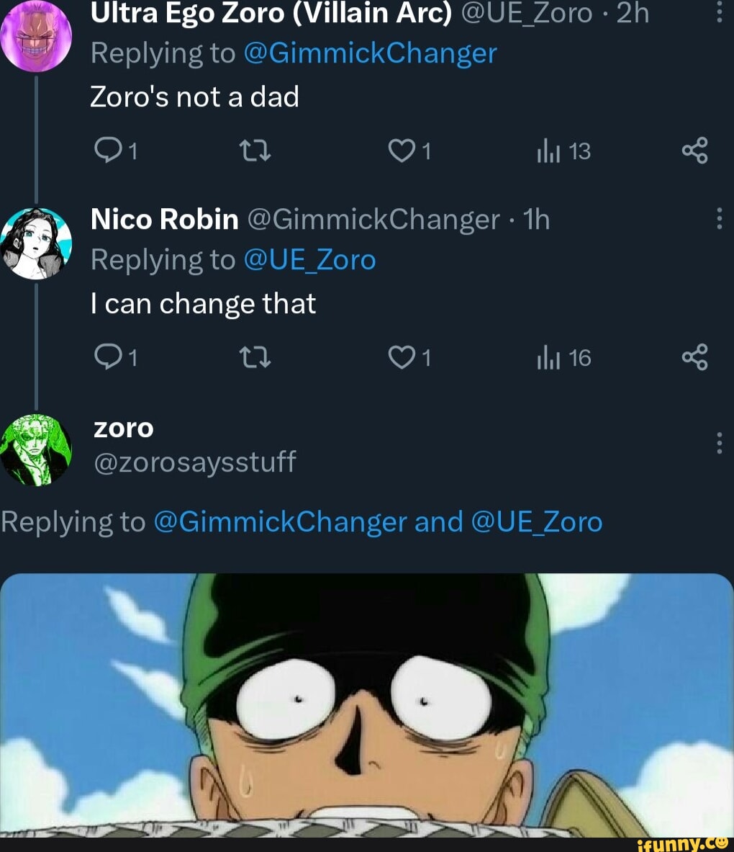Like Nico Robin's reply
734x852 pixels.
(403, 357)
